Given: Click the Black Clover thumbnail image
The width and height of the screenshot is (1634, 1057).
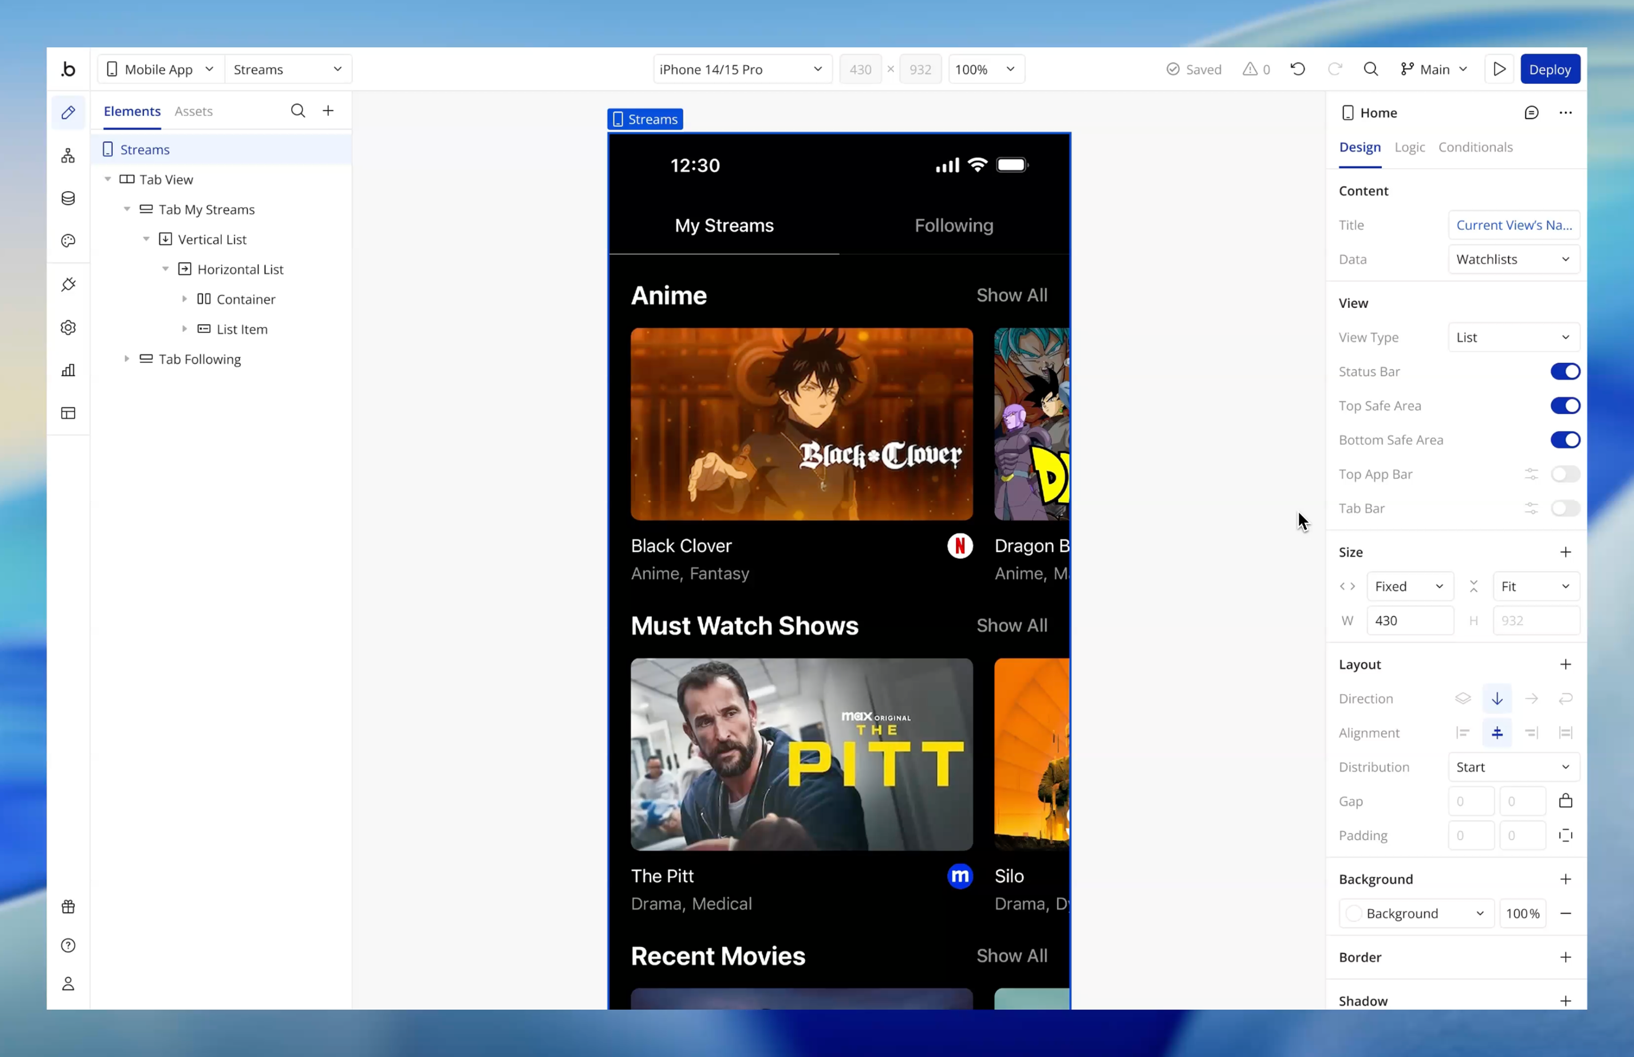Looking at the screenshot, I should coord(801,424).
